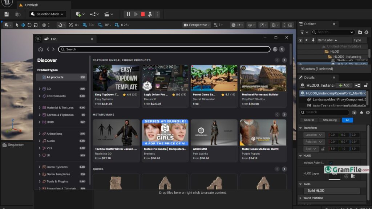Open Outliner settings gear
The height and width of the screenshot is (209, 372).
click(366, 32)
